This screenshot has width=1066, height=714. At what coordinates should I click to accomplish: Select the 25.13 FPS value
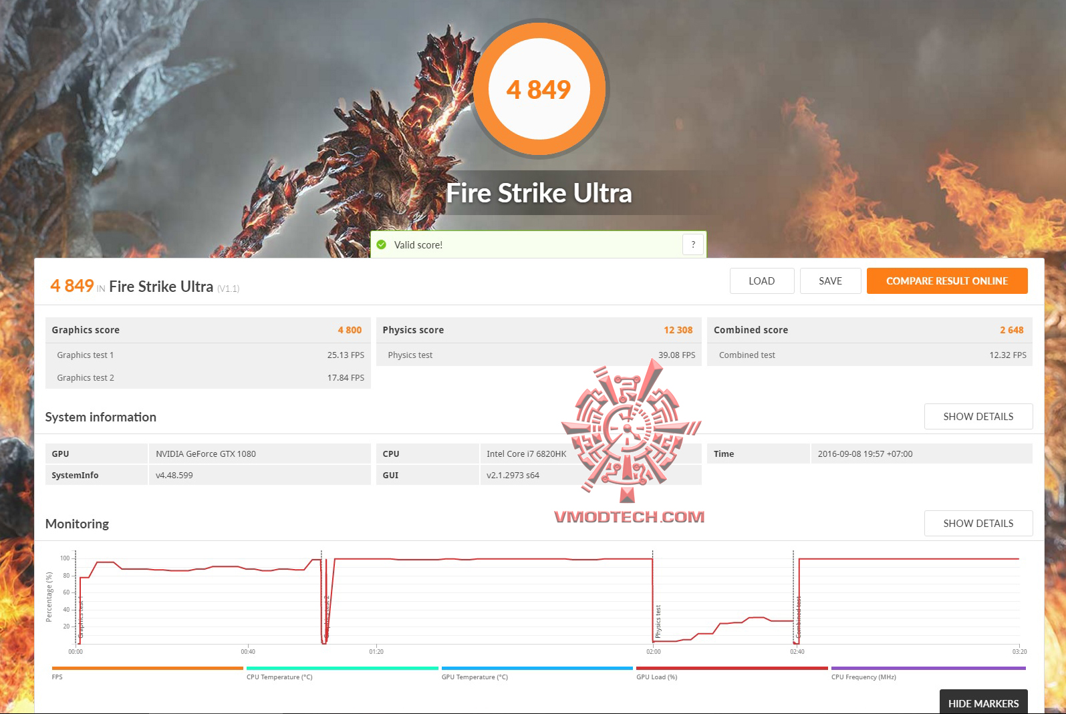[x=346, y=355]
